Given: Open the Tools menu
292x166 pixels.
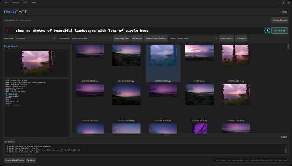Looking at the screenshot, I should pos(25,2).
